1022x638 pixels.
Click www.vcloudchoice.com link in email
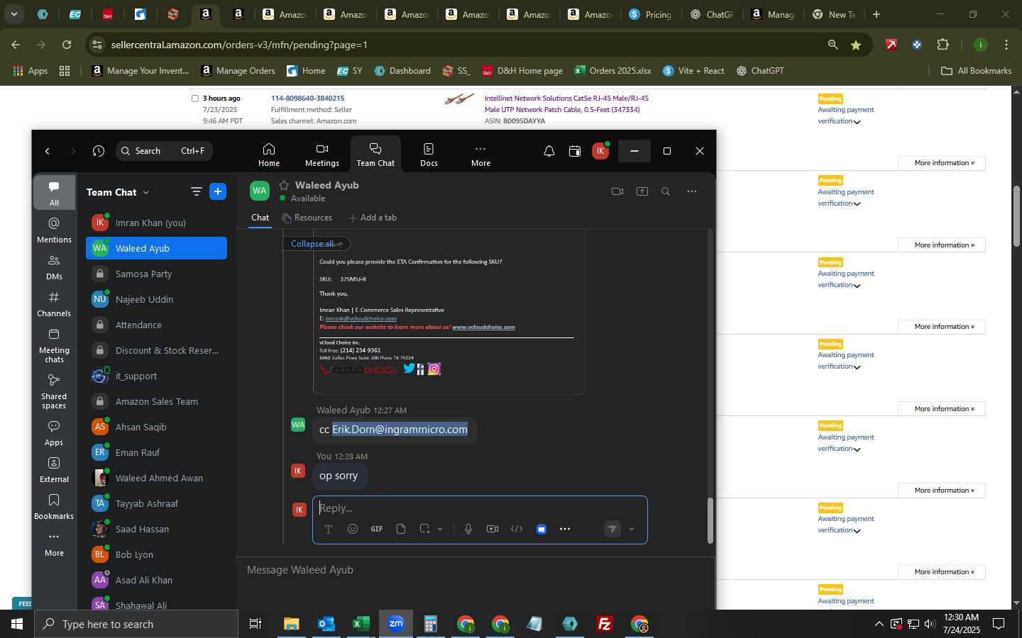(483, 327)
